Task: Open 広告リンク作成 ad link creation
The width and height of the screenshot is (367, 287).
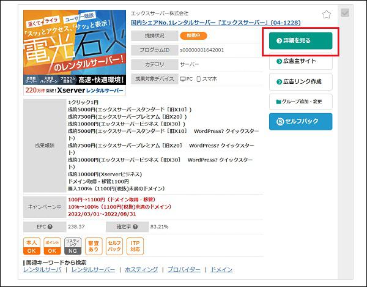Action: pyautogui.click(x=300, y=82)
